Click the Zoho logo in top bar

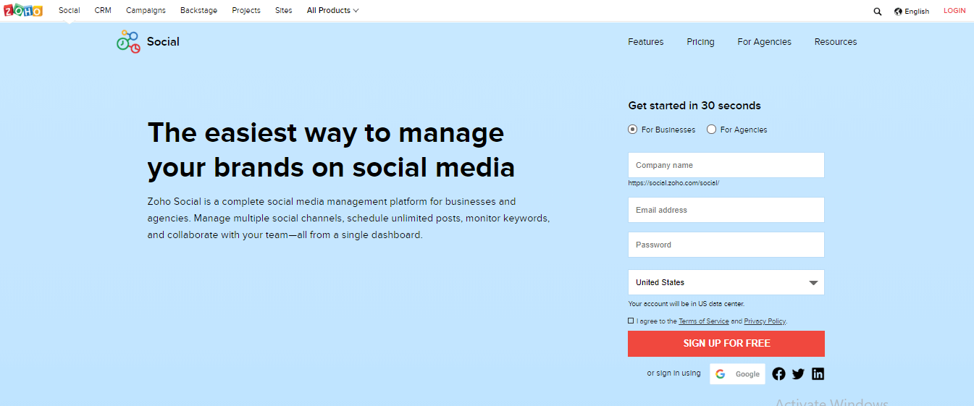coord(23,11)
